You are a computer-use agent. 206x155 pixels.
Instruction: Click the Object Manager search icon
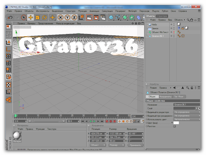tap(188, 20)
